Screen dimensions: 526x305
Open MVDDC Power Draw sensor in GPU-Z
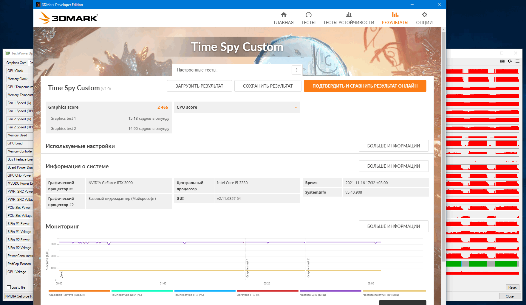pos(20,183)
